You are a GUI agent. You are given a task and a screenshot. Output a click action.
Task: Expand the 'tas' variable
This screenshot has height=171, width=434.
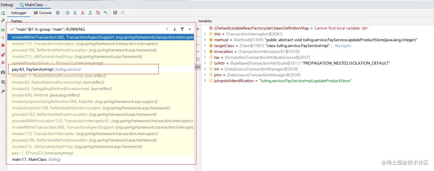[x=205, y=57]
